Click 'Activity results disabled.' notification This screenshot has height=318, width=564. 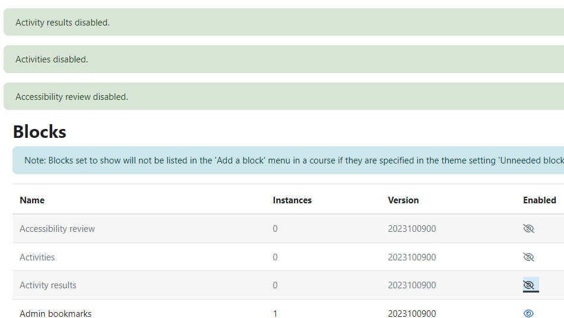pyautogui.click(x=284, y=23)
